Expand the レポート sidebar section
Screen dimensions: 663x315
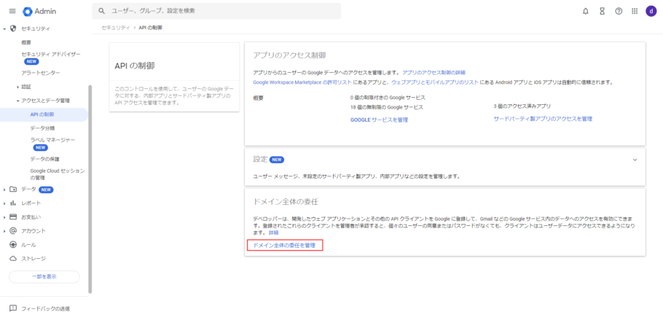click(5, 203)
